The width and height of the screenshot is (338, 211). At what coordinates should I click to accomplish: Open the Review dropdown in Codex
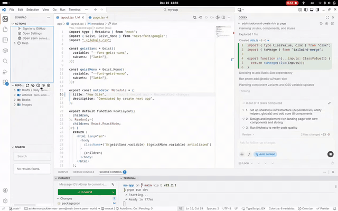(x=248, y=135)
